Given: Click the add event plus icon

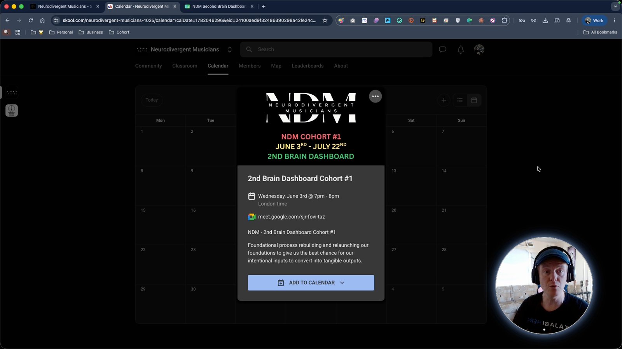Looking at the screenshot, I should point(444,100).
